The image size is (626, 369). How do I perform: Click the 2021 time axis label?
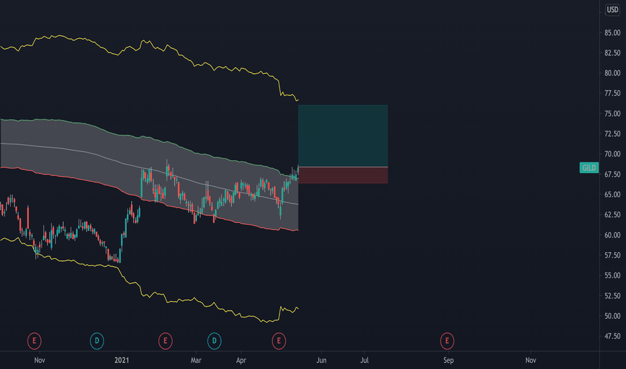coord(122,360)
